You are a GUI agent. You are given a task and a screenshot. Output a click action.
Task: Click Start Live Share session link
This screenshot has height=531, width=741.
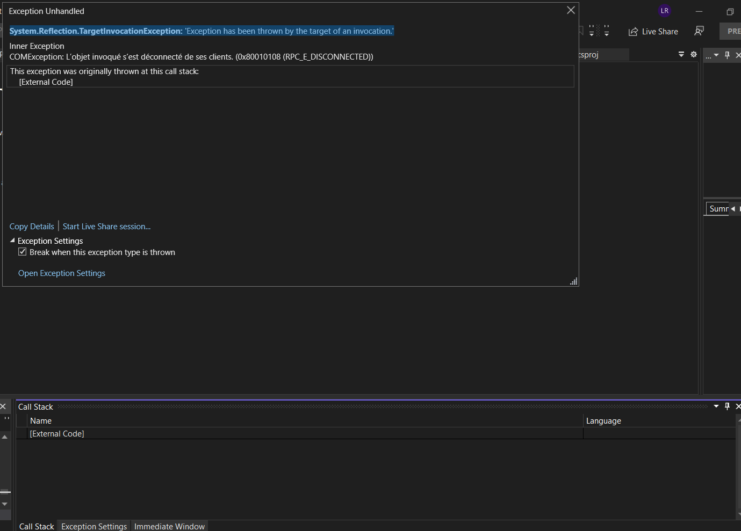106,226
